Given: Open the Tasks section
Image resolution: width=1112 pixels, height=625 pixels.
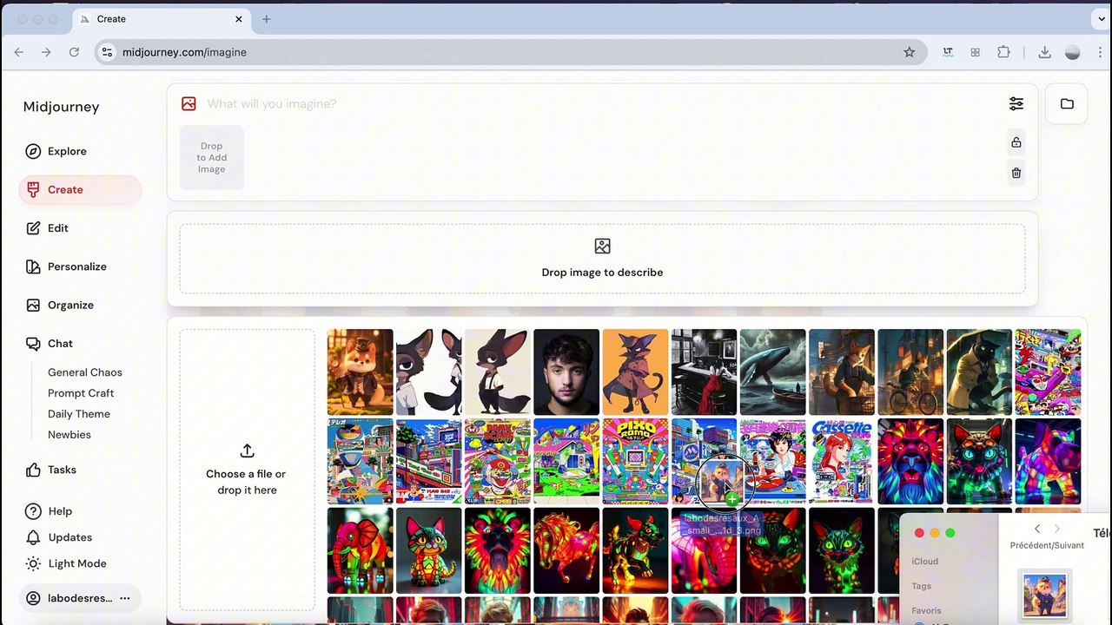Looking at the screenshot, I should pyautogui.click(x=62, y=470).
